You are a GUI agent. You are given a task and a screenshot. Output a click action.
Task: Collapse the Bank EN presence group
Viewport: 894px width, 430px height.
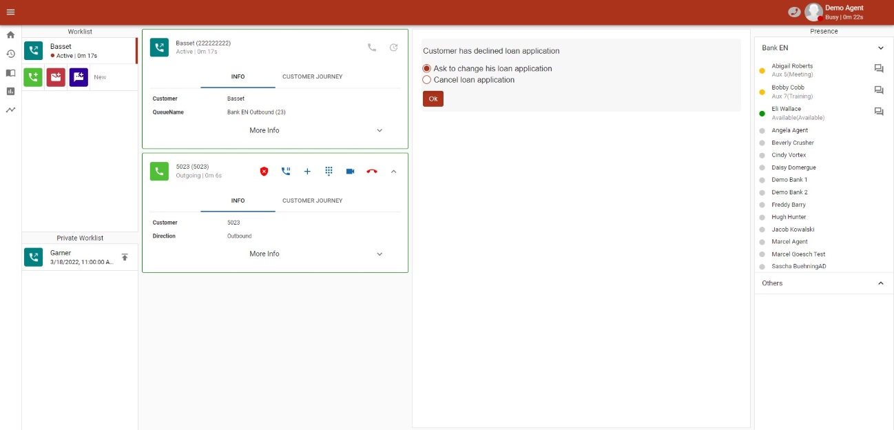(880, 48)
